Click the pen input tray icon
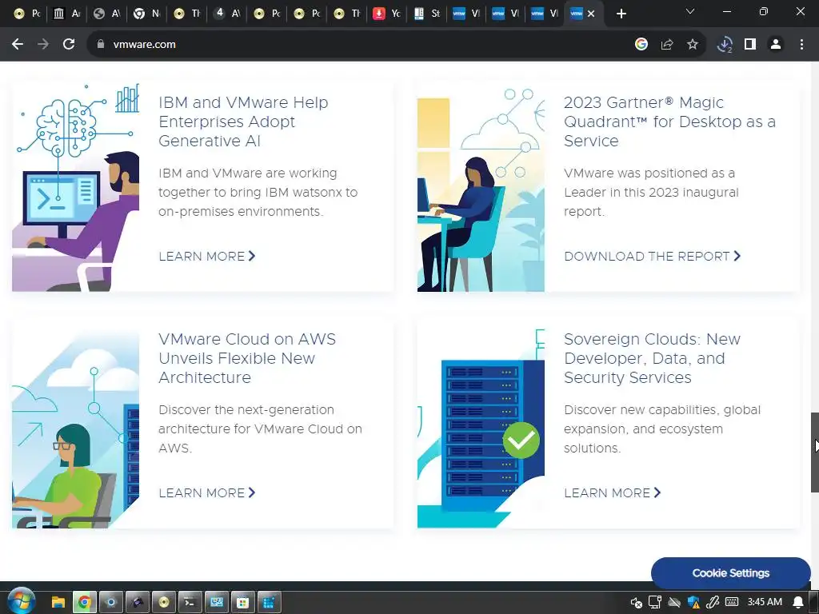 coord(713,603)
